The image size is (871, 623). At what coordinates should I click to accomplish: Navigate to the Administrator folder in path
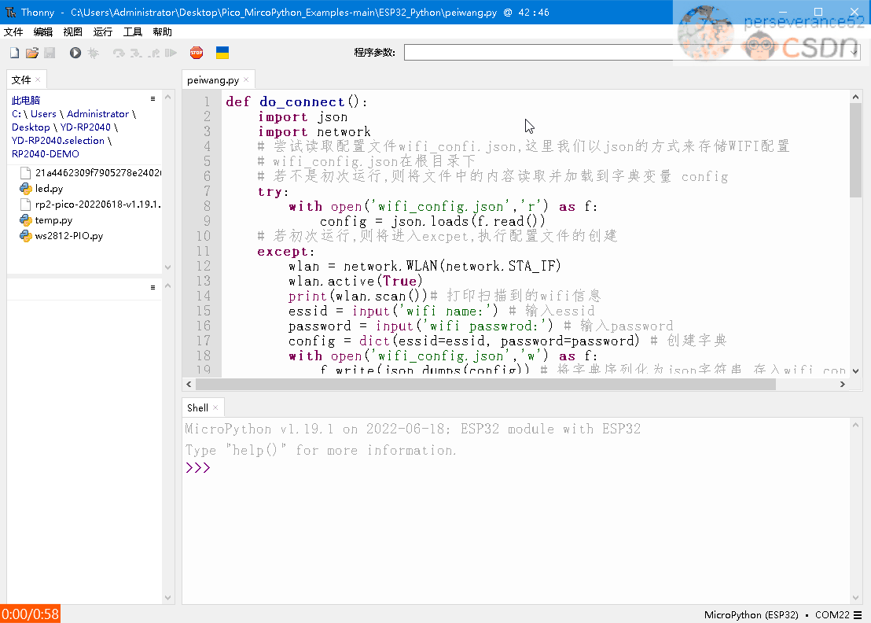97,114
